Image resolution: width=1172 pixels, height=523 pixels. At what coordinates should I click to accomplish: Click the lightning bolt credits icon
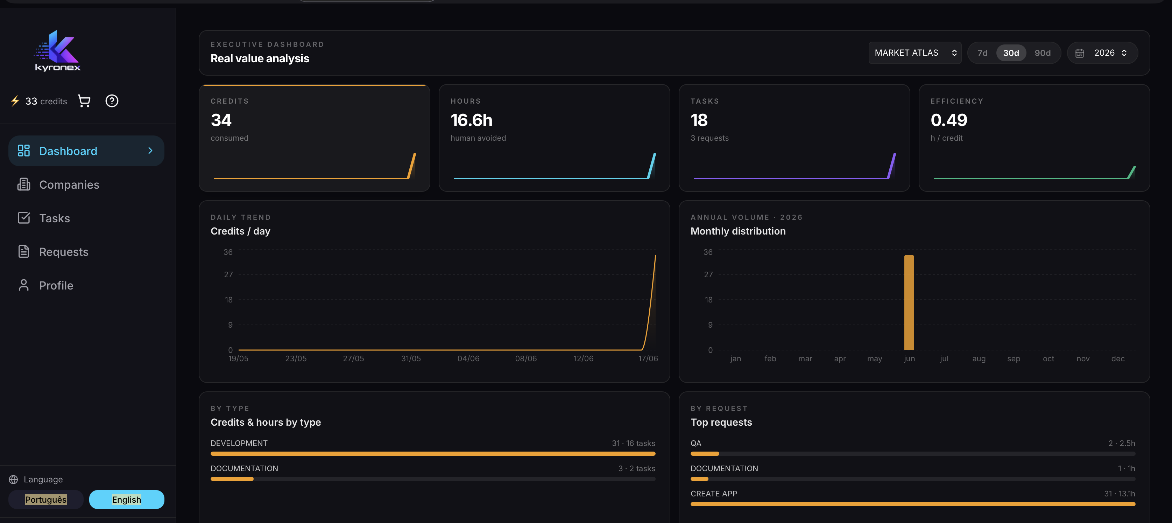pyautogui.click(x=15, y=101)
